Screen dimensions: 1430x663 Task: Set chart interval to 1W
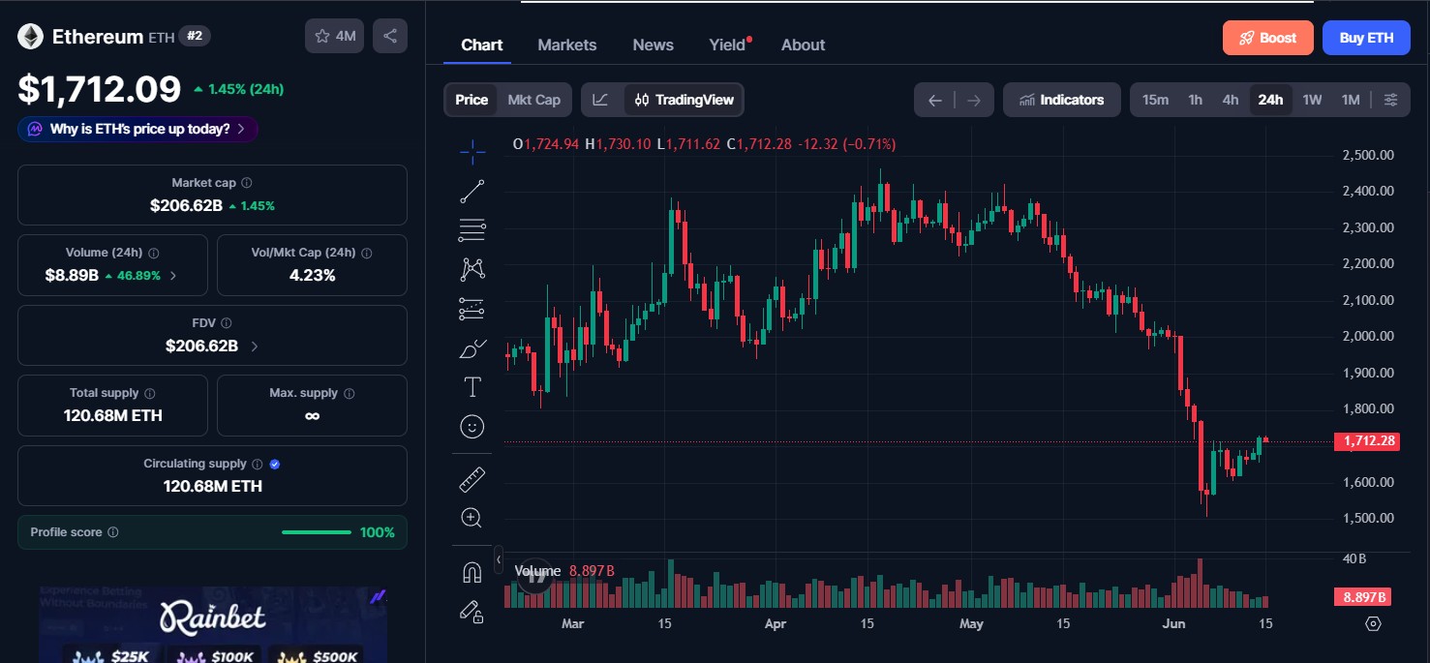point(1312,100)
